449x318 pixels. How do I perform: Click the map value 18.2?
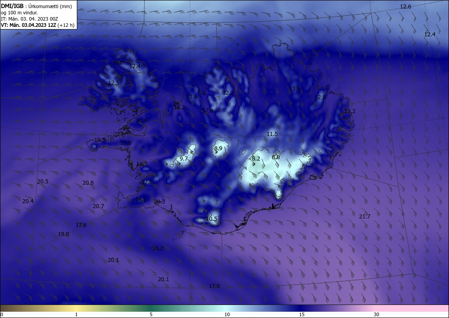coord(179,108)
